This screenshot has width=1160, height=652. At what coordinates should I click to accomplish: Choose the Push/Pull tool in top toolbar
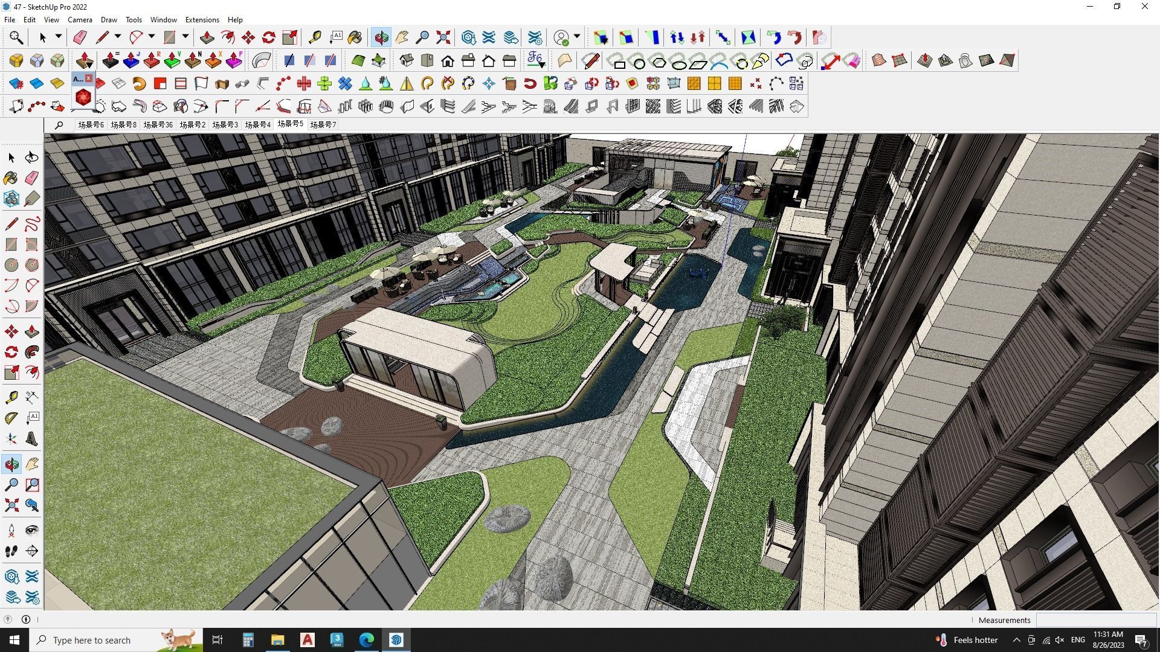[x=207, y=37]
